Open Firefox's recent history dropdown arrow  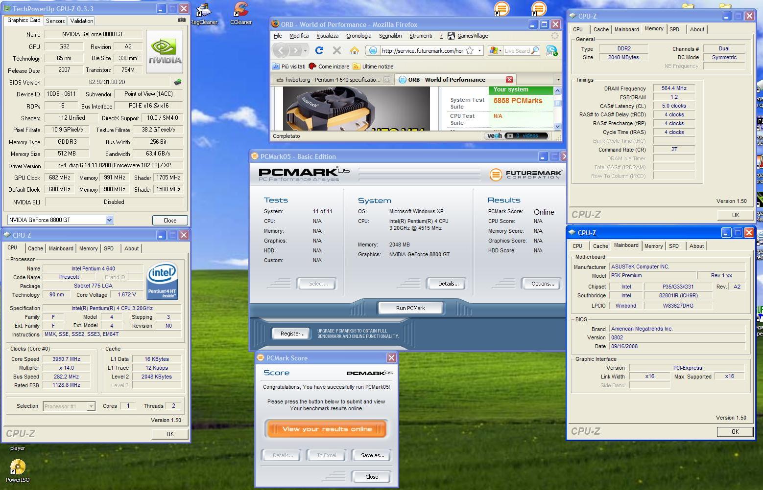[305, 50]
